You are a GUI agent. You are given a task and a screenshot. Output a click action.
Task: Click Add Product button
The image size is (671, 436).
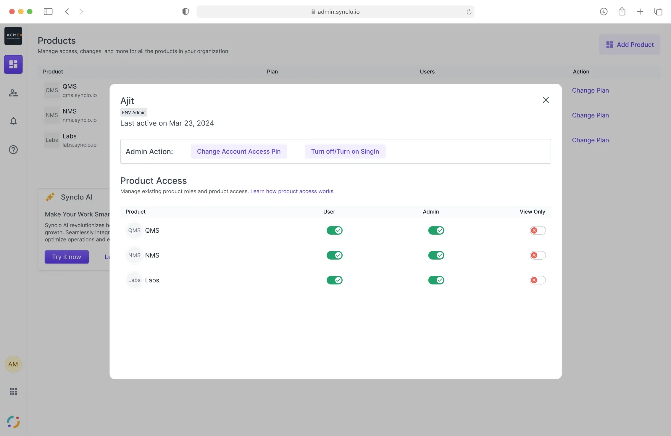(630, 44)
